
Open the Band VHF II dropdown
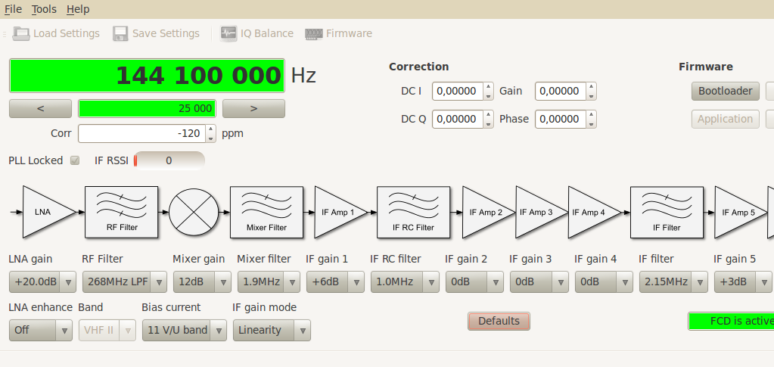[x=107, y=330]
